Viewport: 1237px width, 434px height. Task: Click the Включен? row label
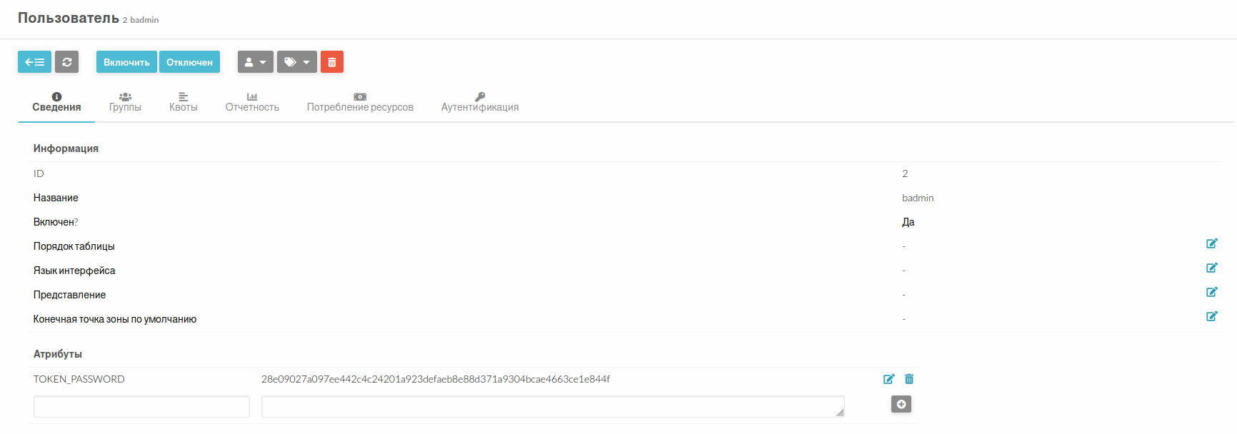click(56, 222)
